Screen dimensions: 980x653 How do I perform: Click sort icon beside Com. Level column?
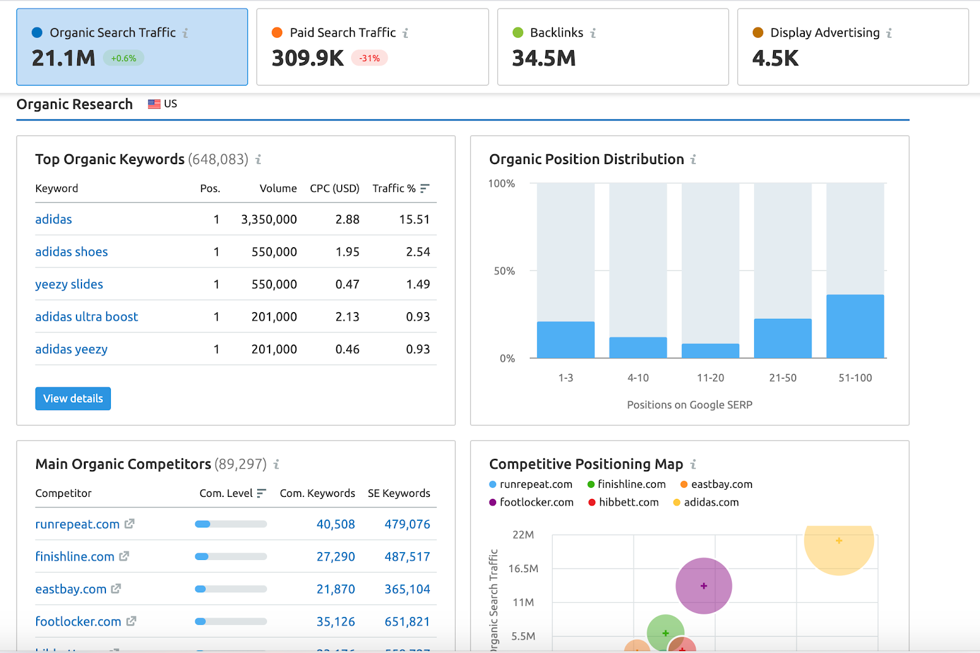click(262, 493)
